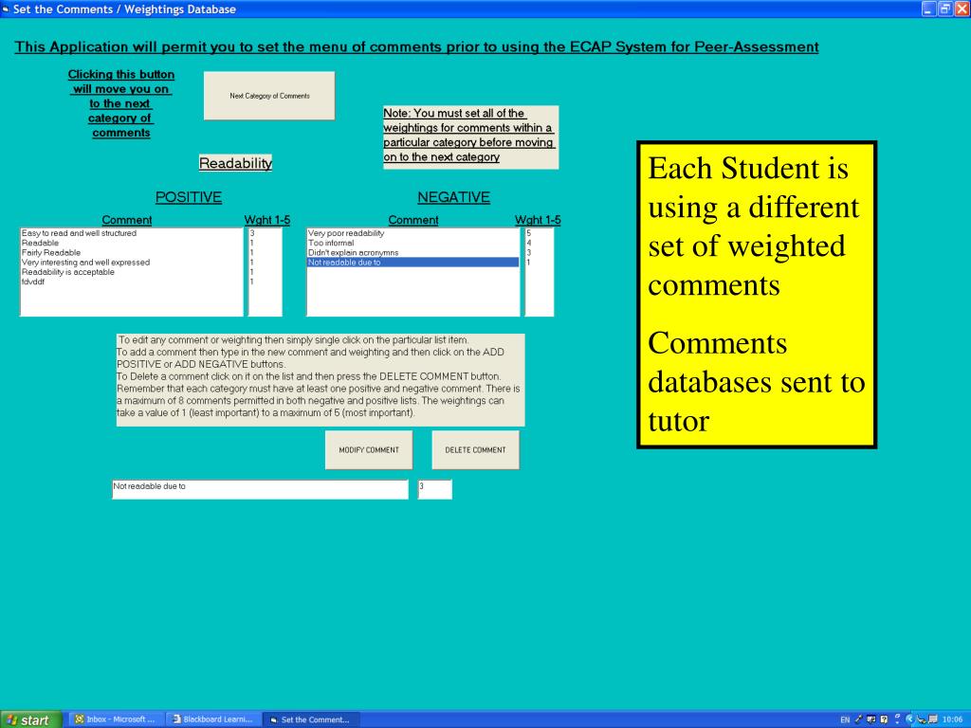Select highlighted 'Not readable due to' negative comment
The height and width of the screenshot is (728, 971).
[x=413, y=263]
